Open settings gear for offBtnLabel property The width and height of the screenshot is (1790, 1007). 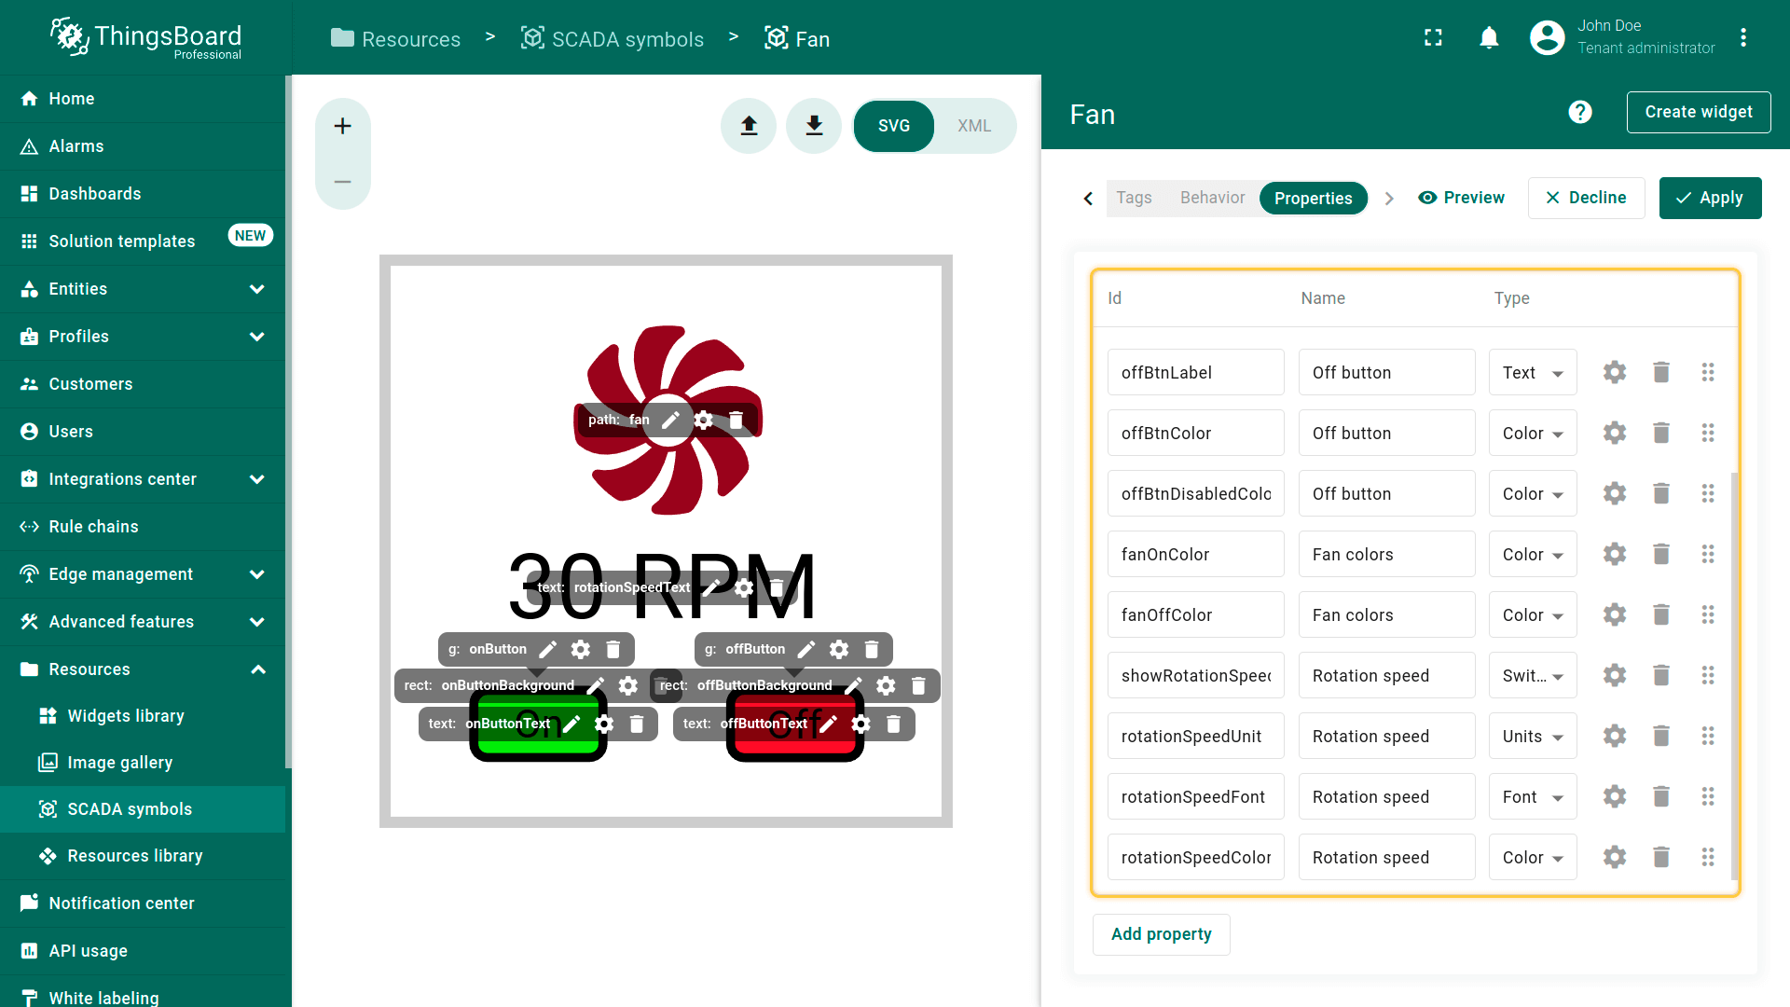[x=1614, y=373]
